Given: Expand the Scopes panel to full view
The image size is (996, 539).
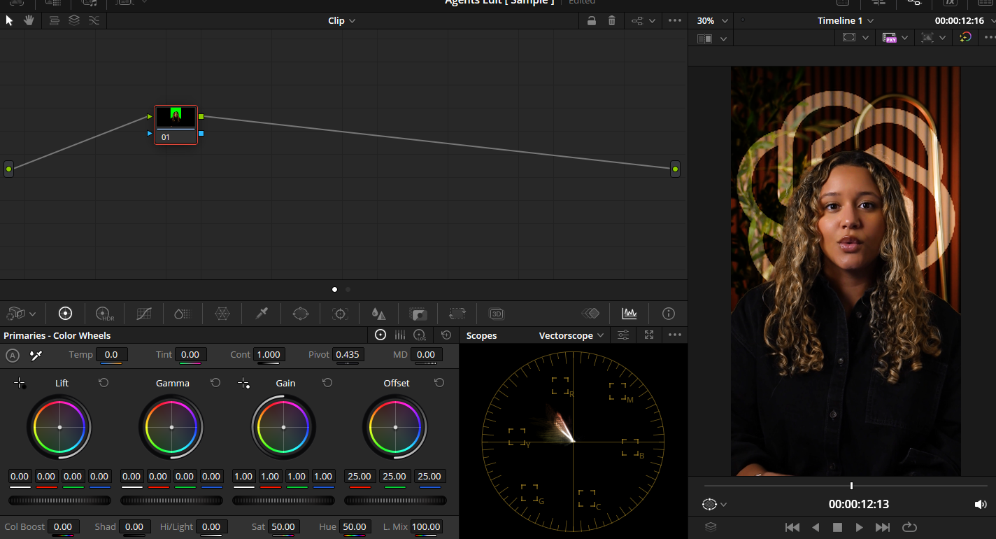Looking at the screenshot, I should 649,335.
